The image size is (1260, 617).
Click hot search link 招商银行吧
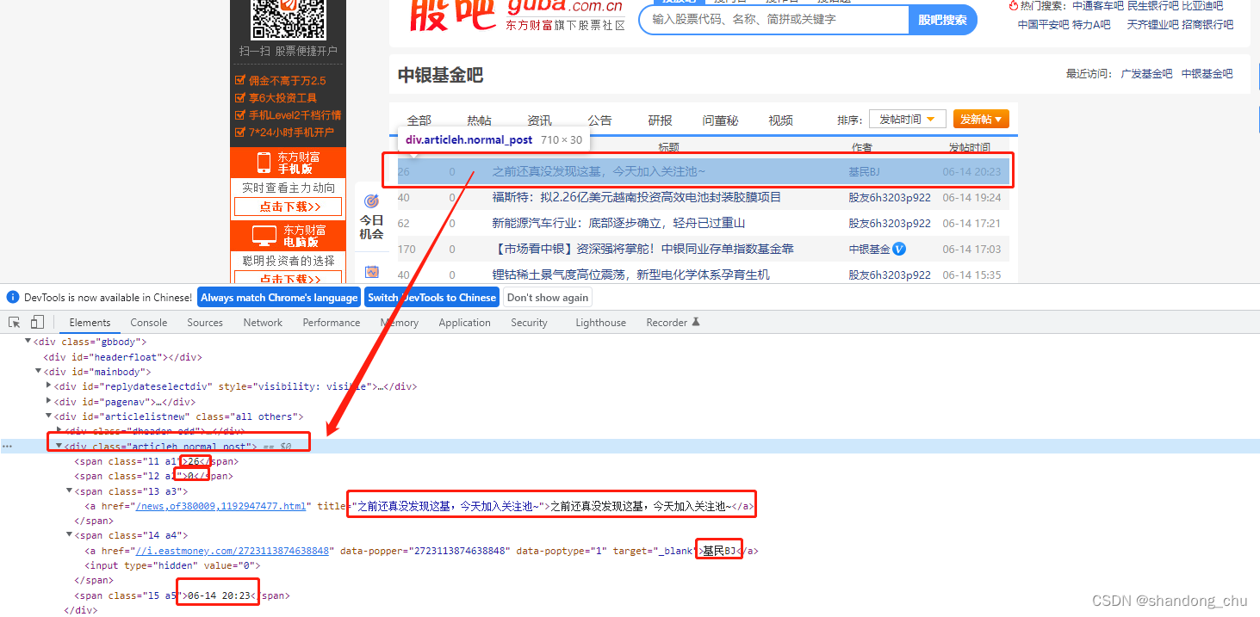pos(1207,25)
